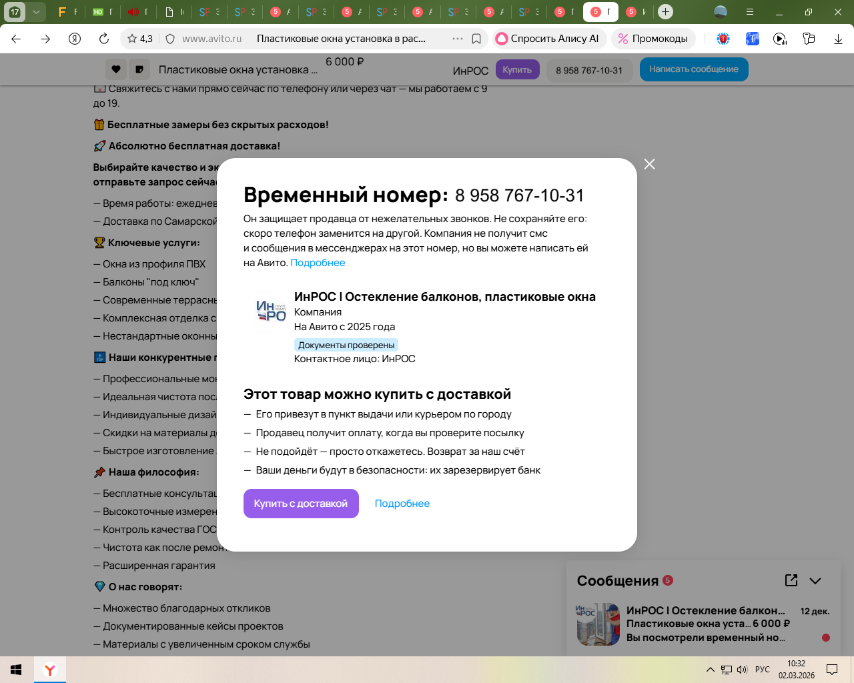Image resolution: width=854 pixels, height=683 pixels.
Task: Click the text Множество благодарных откликов
Action: coord(187,608)
